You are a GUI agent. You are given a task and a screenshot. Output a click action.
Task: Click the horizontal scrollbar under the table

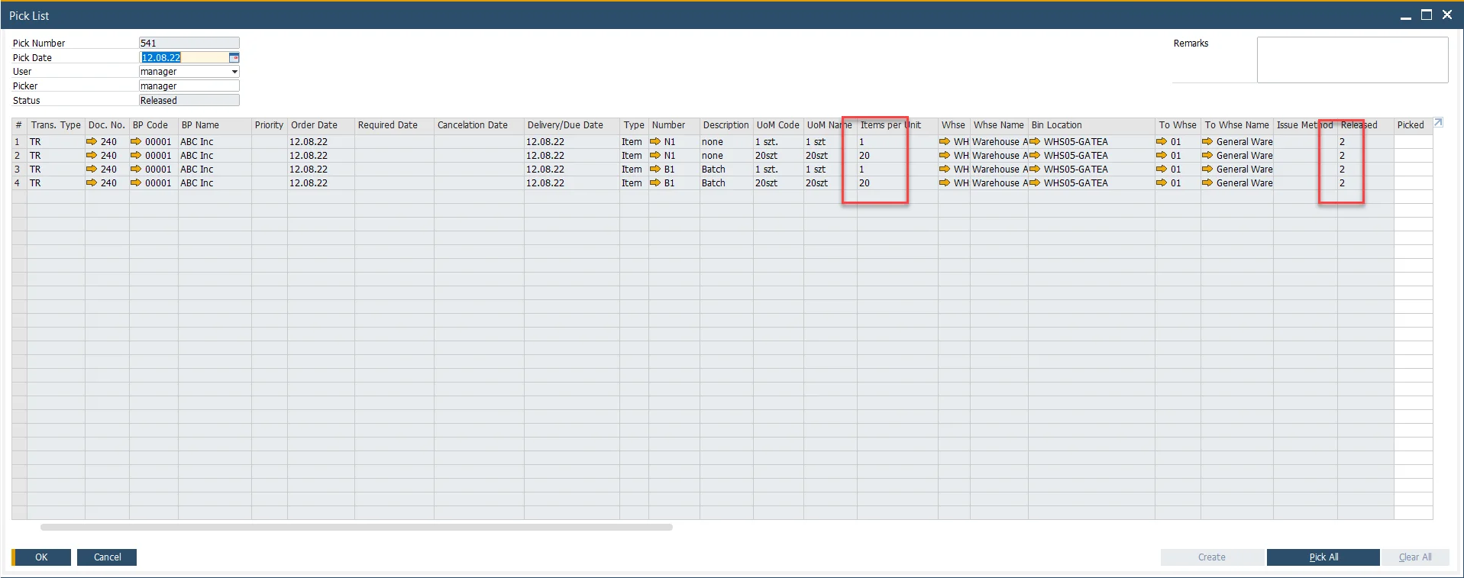(356, 527)
